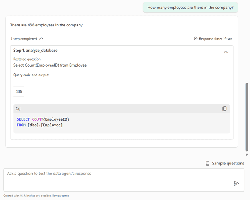Viewport: 250px width, 200px height.
Task: Click the 'Step 1. analyze_database' heading
Action: (x=35, y=51)
